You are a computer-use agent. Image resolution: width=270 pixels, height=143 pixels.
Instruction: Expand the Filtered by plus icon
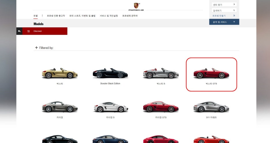coord(36,47)
